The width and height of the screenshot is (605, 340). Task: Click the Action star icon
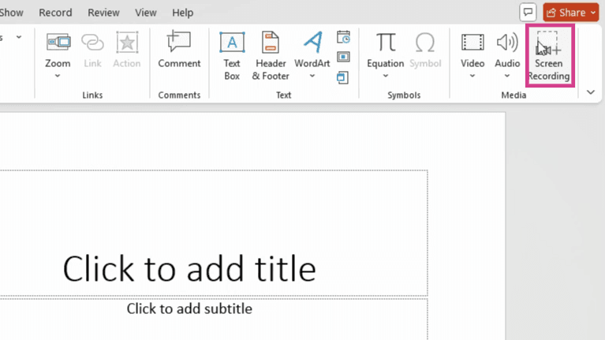[x=127, y=43]
